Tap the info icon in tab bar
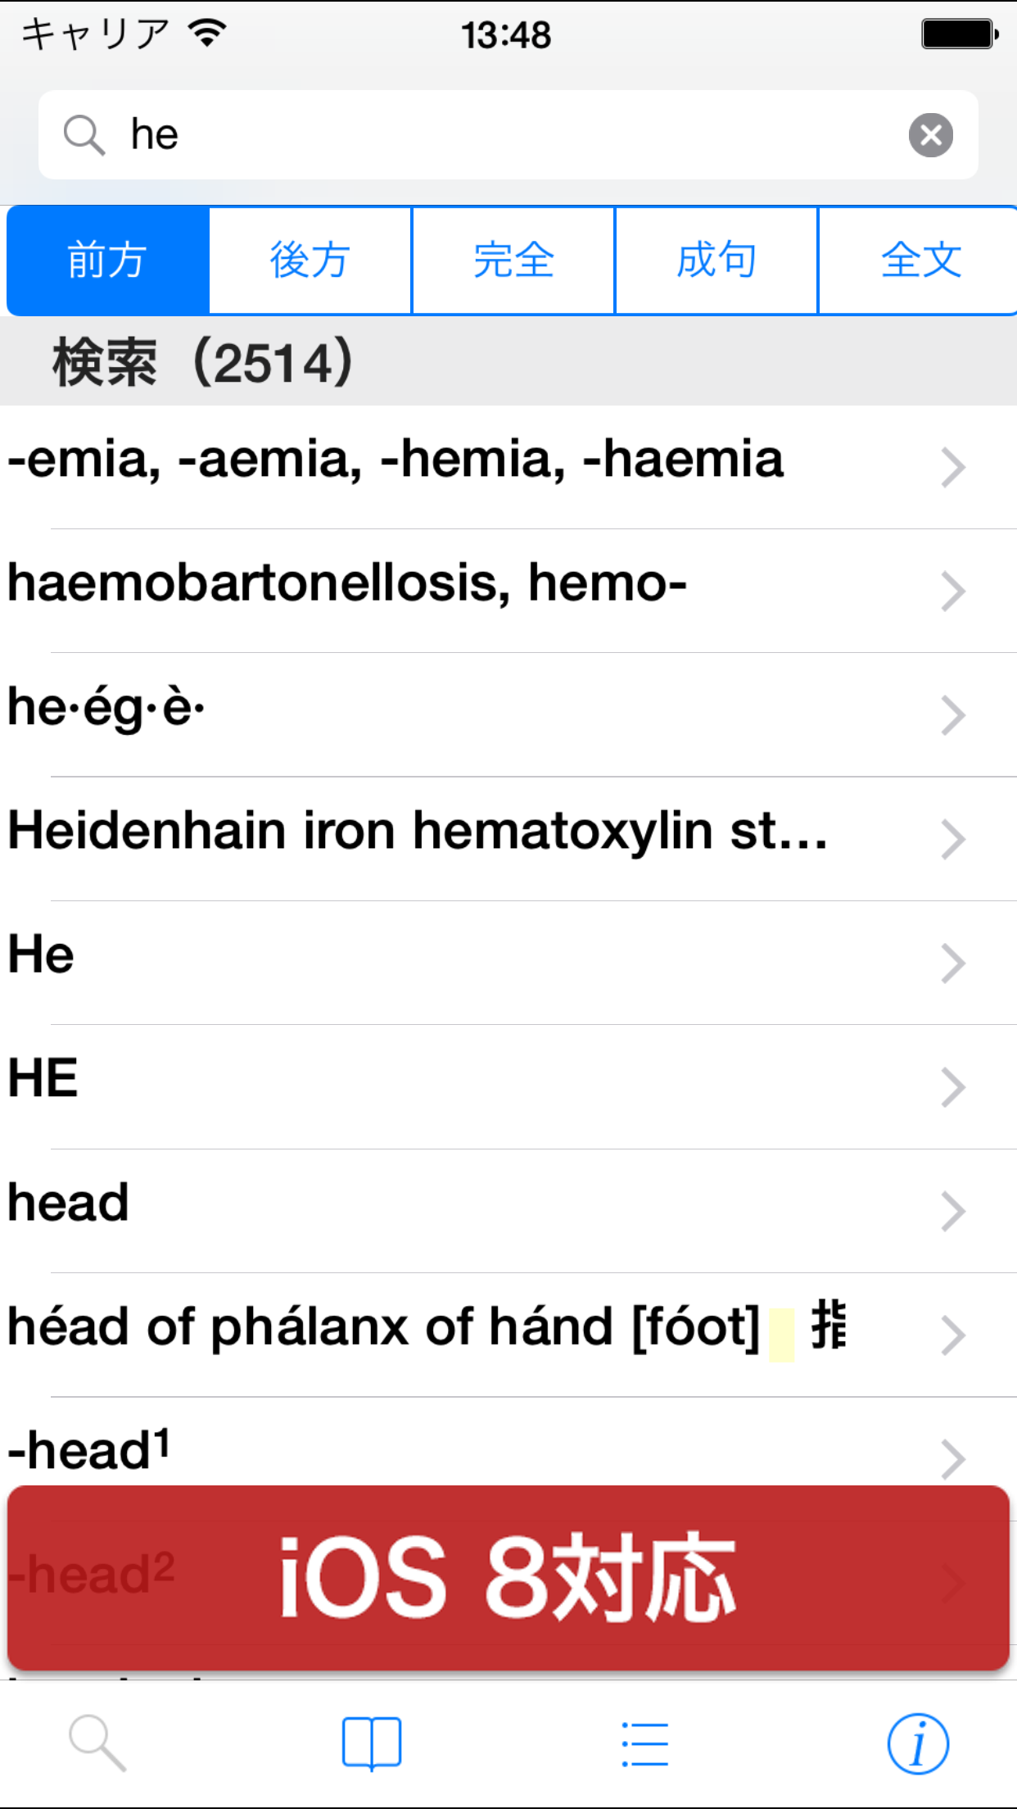This screenshot has height=1809, width=1017. pyautogui.click(x=918, y=1743)
